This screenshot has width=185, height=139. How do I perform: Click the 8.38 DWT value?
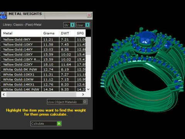point(65,49)
